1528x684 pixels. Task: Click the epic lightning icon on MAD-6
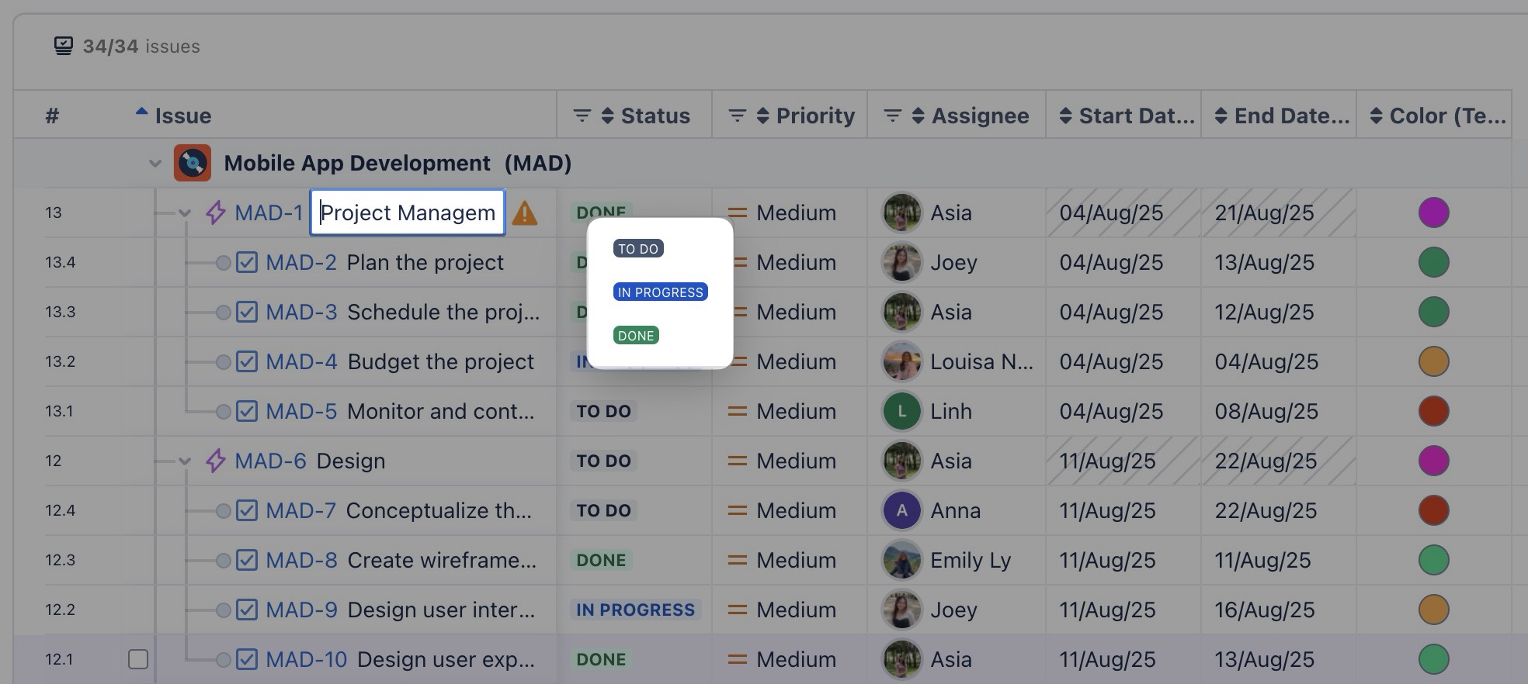point(215,461)
